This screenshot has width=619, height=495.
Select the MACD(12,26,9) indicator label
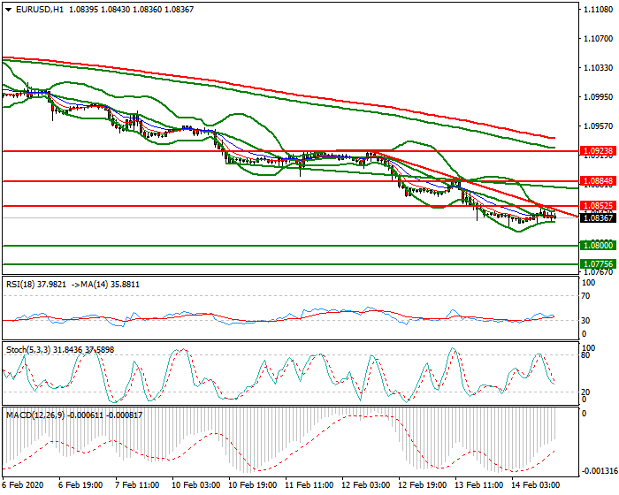coord(35,415)
